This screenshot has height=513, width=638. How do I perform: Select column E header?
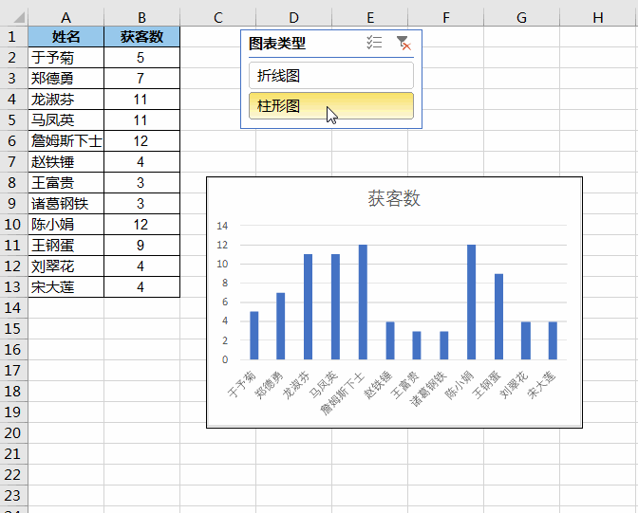pos(370,17)
